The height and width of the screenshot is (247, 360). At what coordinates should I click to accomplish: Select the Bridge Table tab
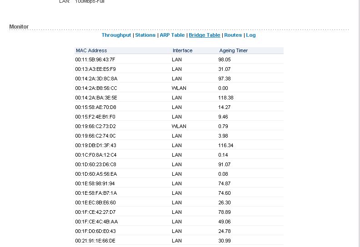pos(204,35)
